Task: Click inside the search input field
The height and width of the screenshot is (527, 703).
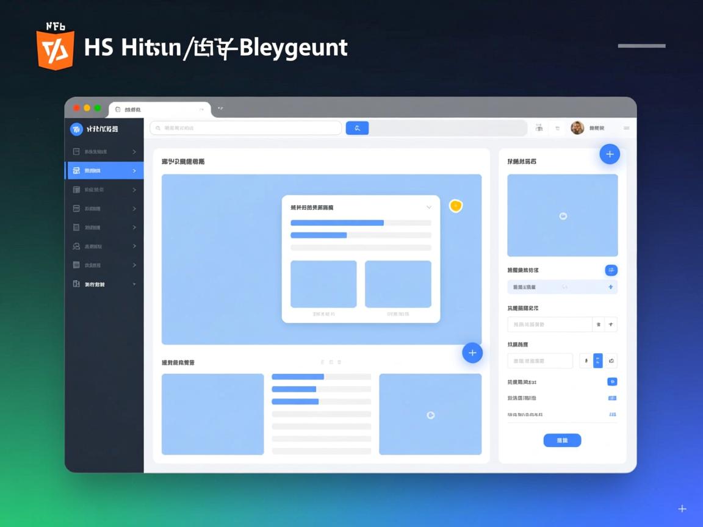Action: pyautogui.click(x=244, y=127)
